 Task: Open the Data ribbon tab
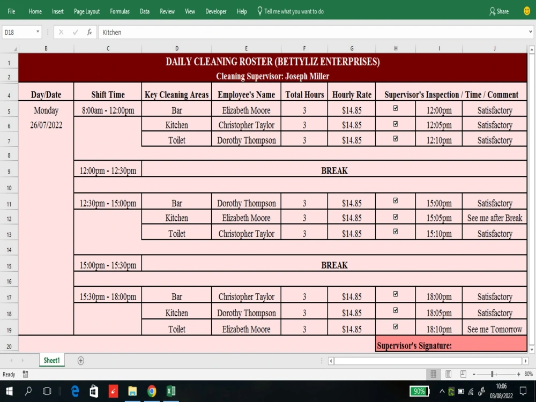coord(145,11)
